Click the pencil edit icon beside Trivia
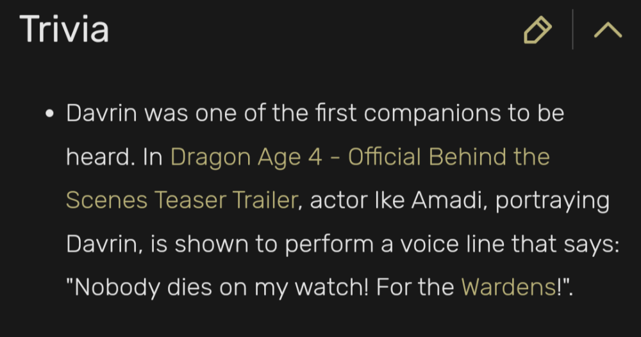This screenshot has width=641, height=337. (537, 30)
